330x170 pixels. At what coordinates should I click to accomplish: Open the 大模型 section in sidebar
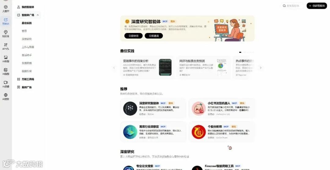tap(6, 9)
